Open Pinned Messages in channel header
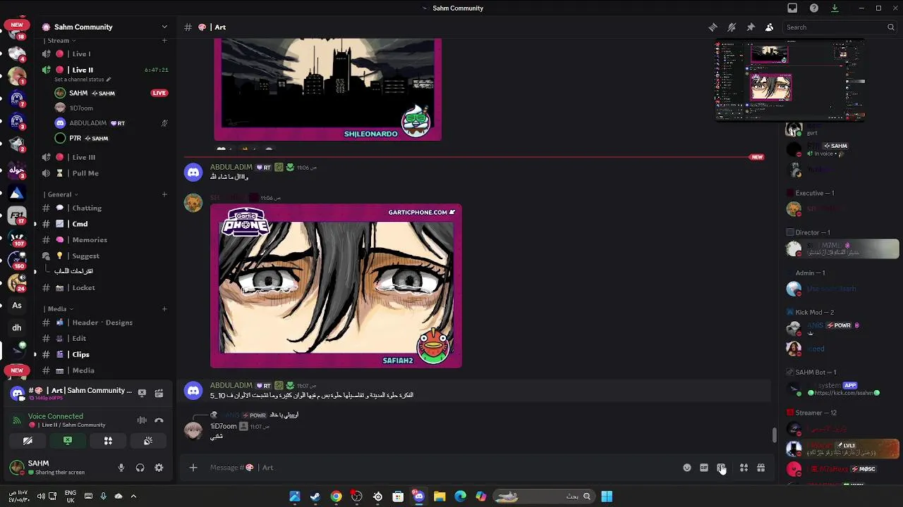 pyautogui.click(x=751, y=27)
